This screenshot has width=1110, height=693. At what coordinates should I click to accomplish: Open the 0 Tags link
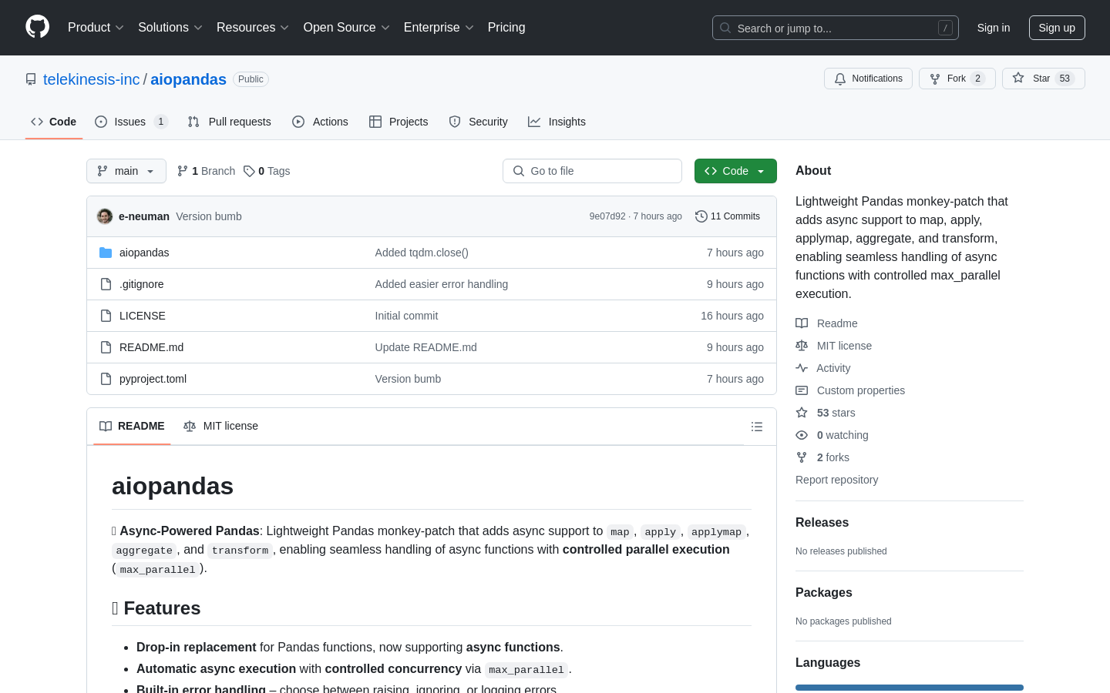267,171
